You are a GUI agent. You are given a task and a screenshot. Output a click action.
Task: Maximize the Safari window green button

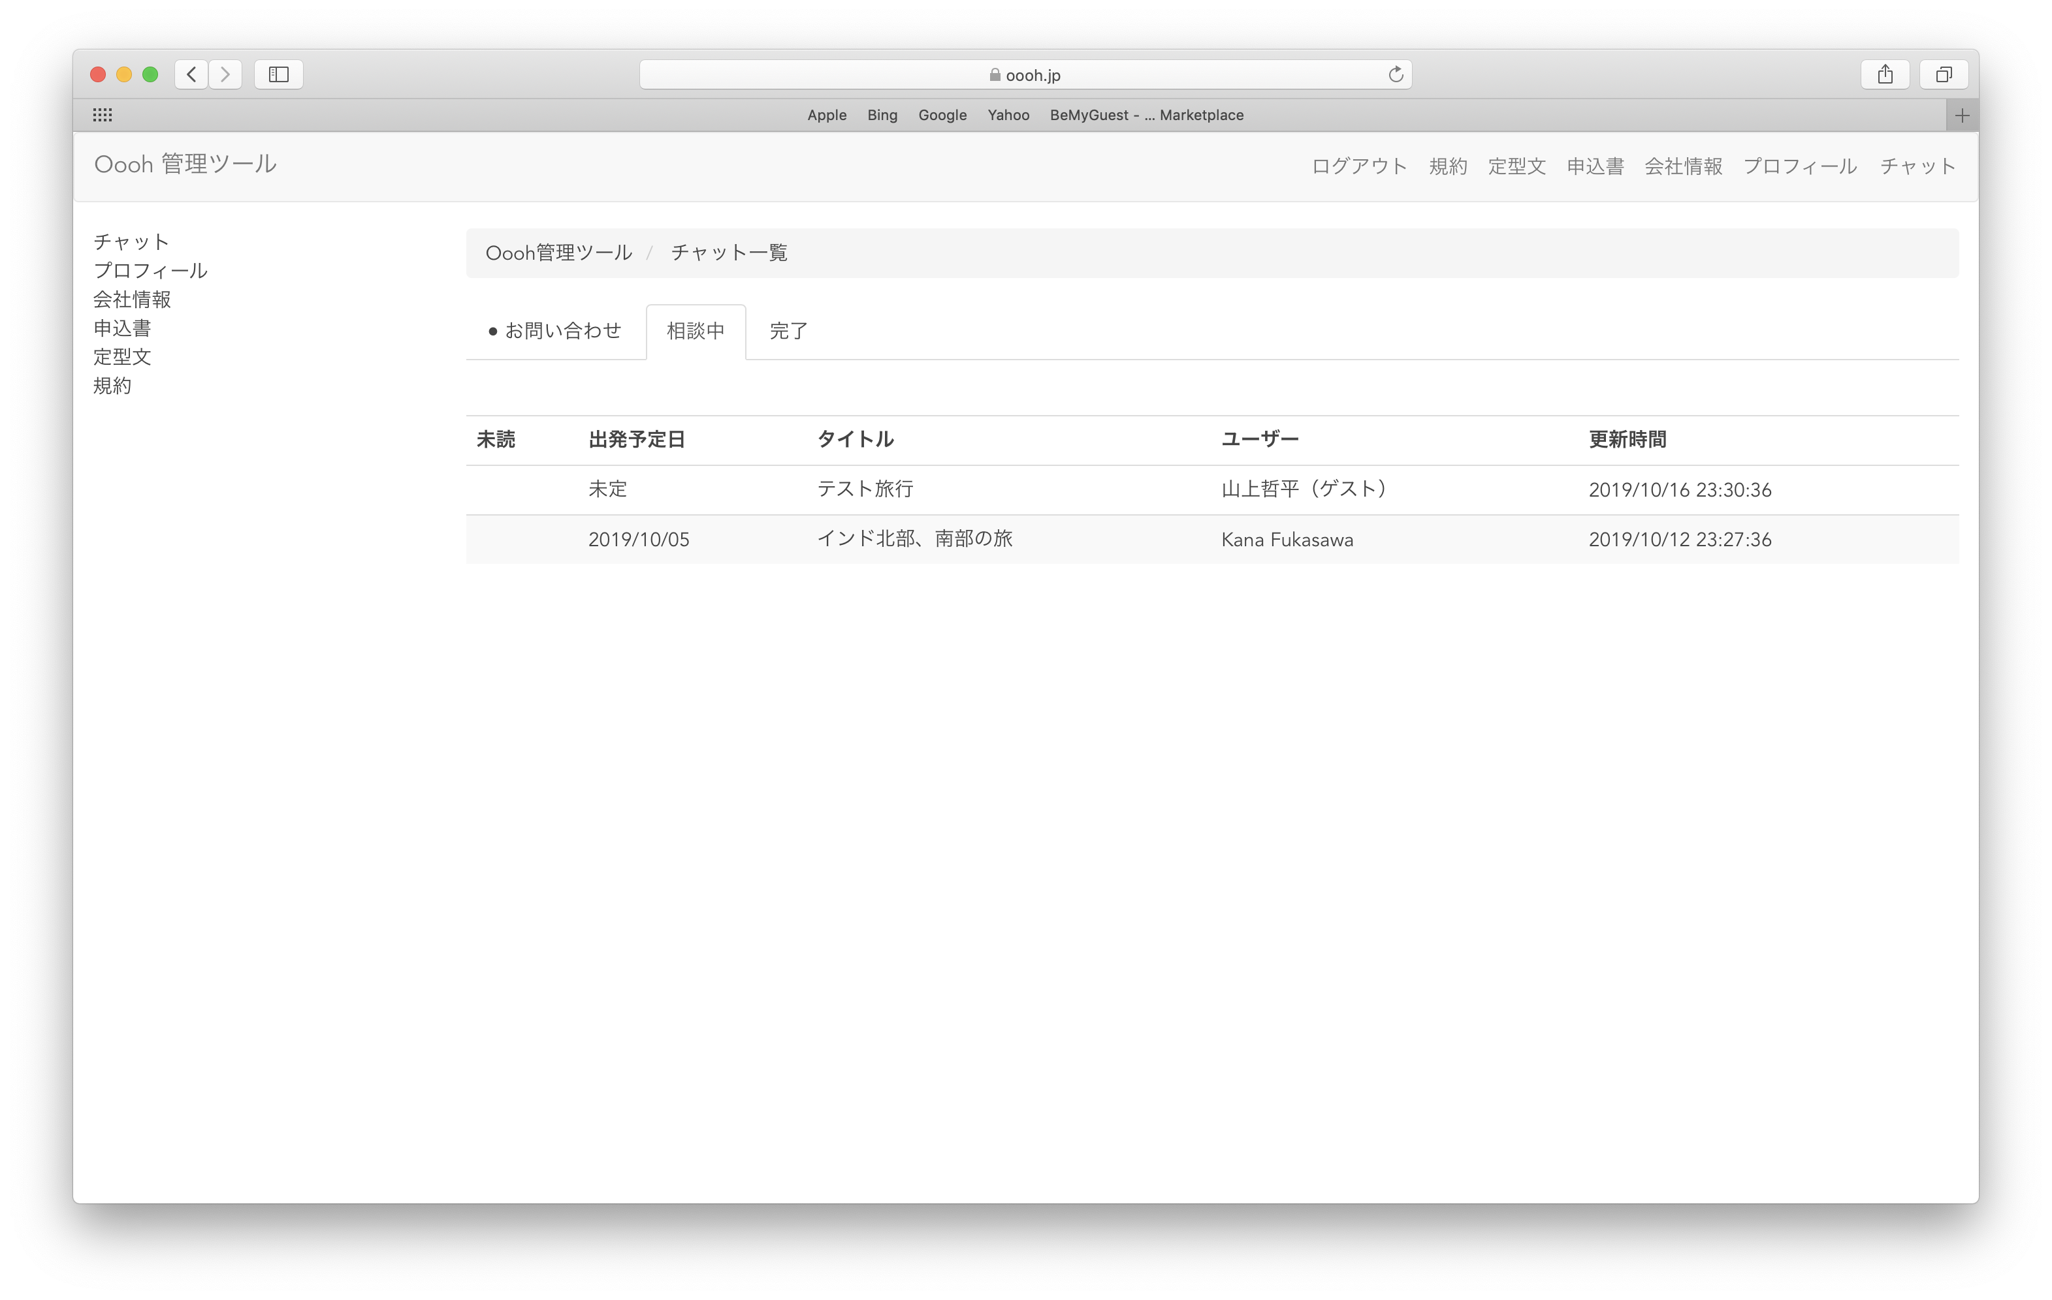[151, 74]
